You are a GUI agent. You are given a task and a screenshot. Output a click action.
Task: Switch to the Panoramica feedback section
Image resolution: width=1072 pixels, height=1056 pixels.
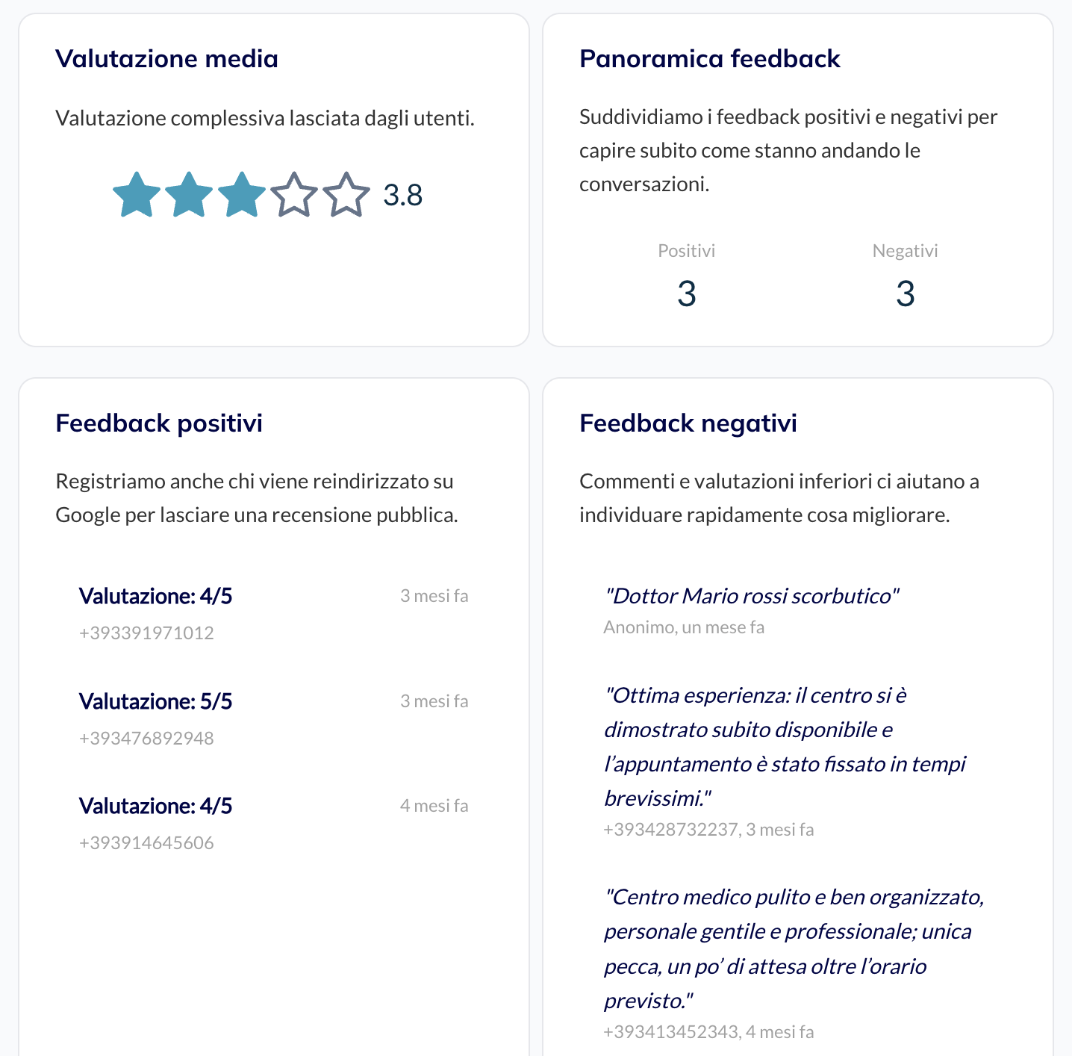[709, 59]
